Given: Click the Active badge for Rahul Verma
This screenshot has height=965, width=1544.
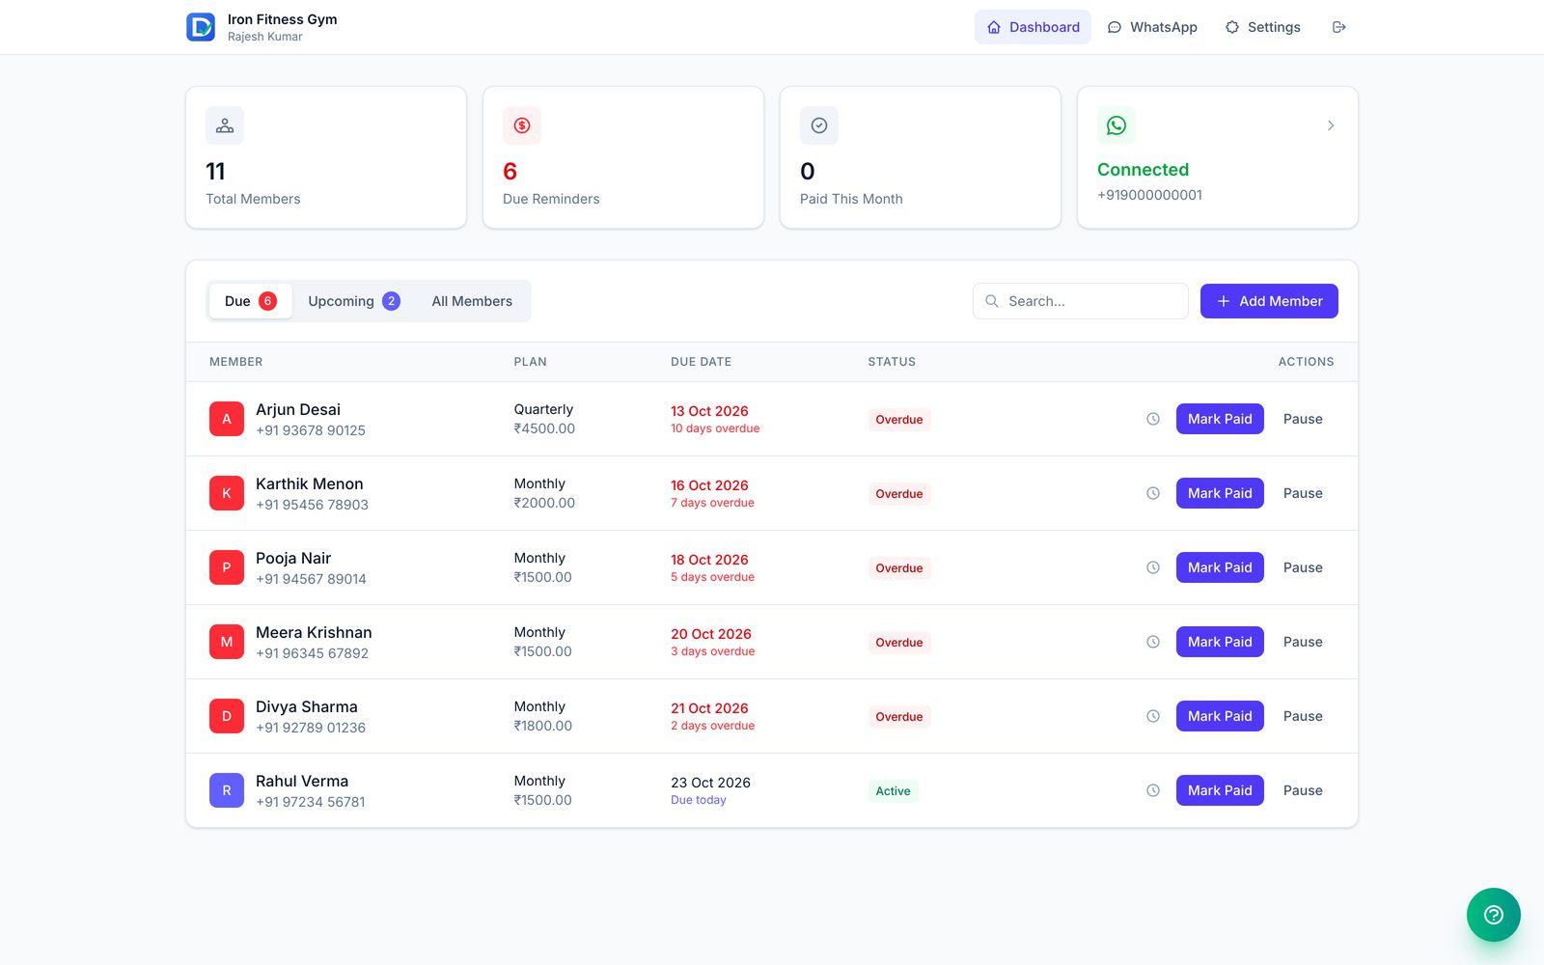Looking at the screenshot, I should (x=894, y=790).
